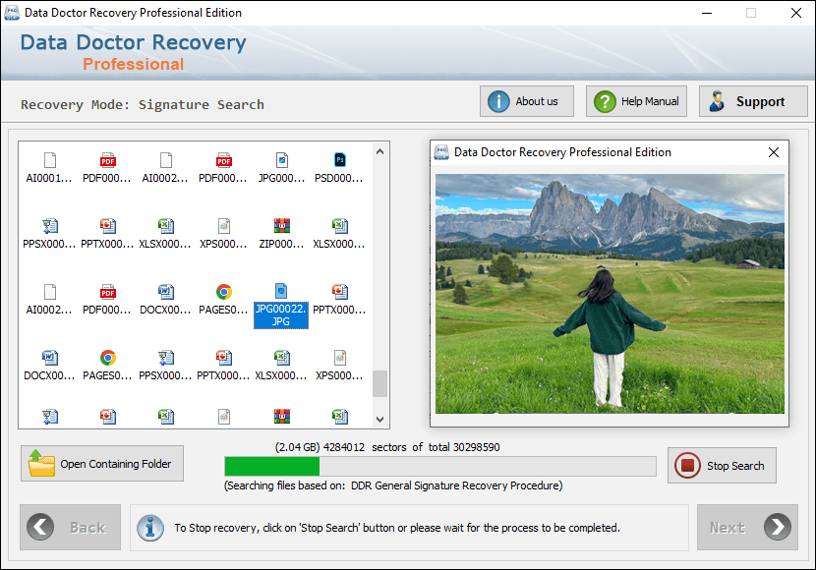Open Containing Folder of recovered files
Screen dimensions: 816x570
pos(102,464)
